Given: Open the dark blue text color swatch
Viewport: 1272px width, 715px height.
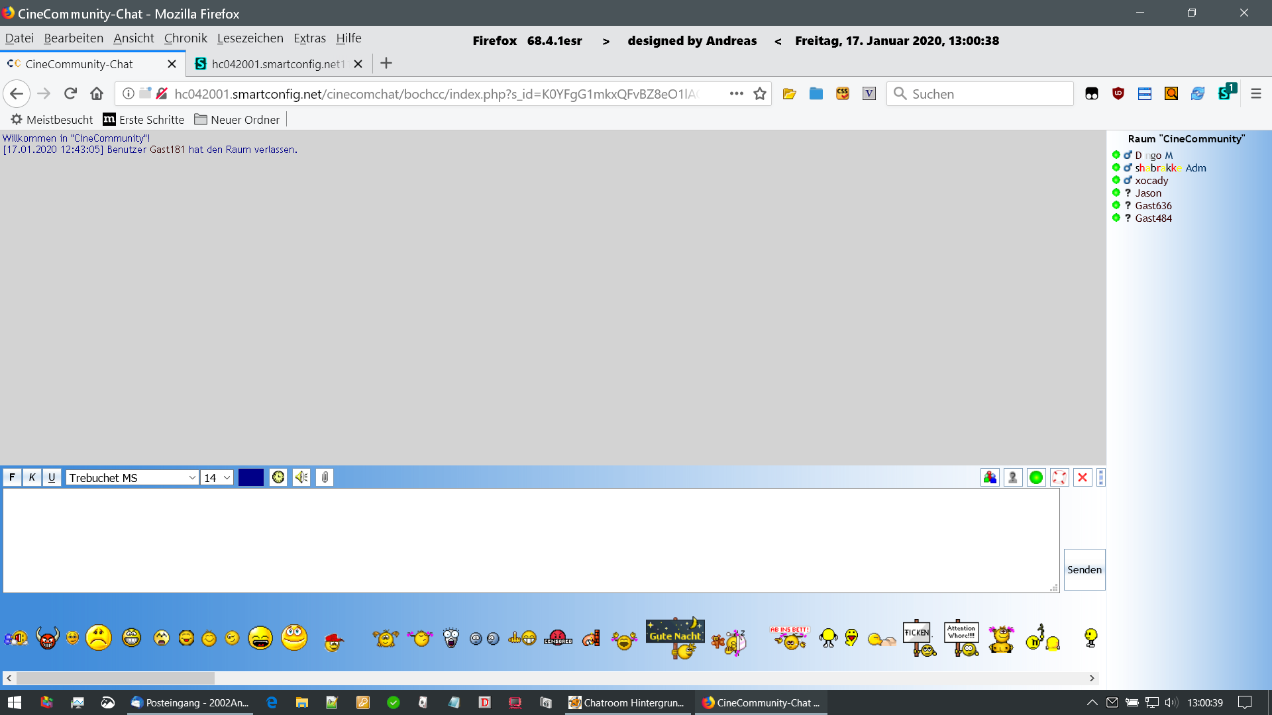Looking at the screenshot, I should [251, 477].
